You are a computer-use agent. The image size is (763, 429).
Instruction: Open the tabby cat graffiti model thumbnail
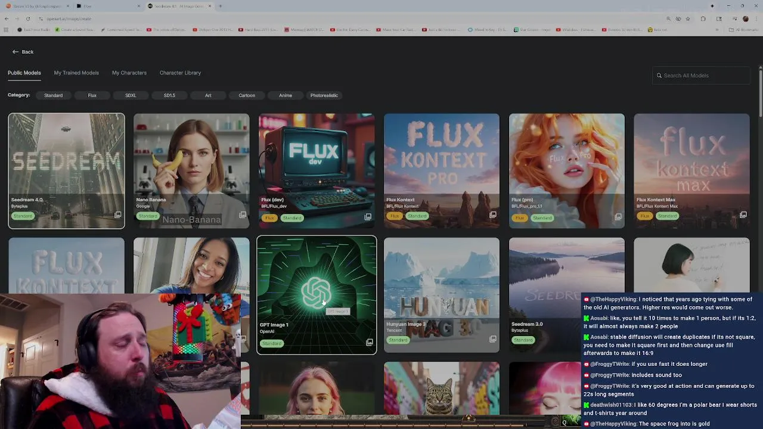point(442,388)
